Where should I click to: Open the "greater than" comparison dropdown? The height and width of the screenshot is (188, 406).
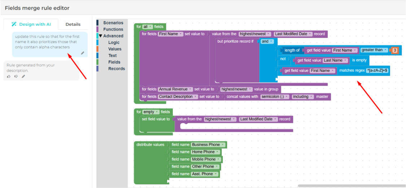(374, 50)
